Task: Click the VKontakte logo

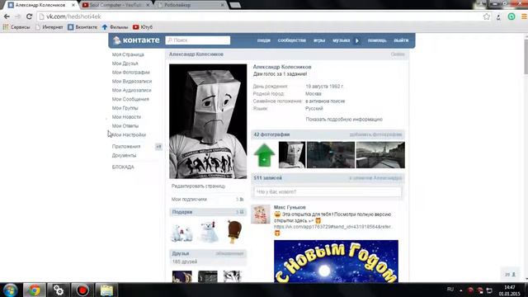Action: click(136, 40)
